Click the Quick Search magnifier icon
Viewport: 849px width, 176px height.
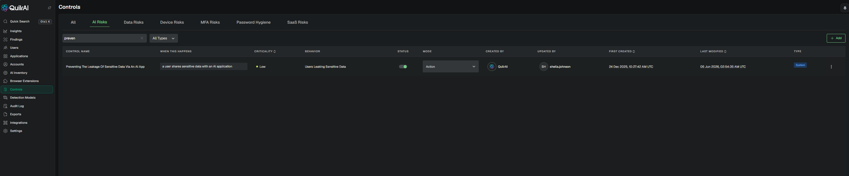click(5, 22)
